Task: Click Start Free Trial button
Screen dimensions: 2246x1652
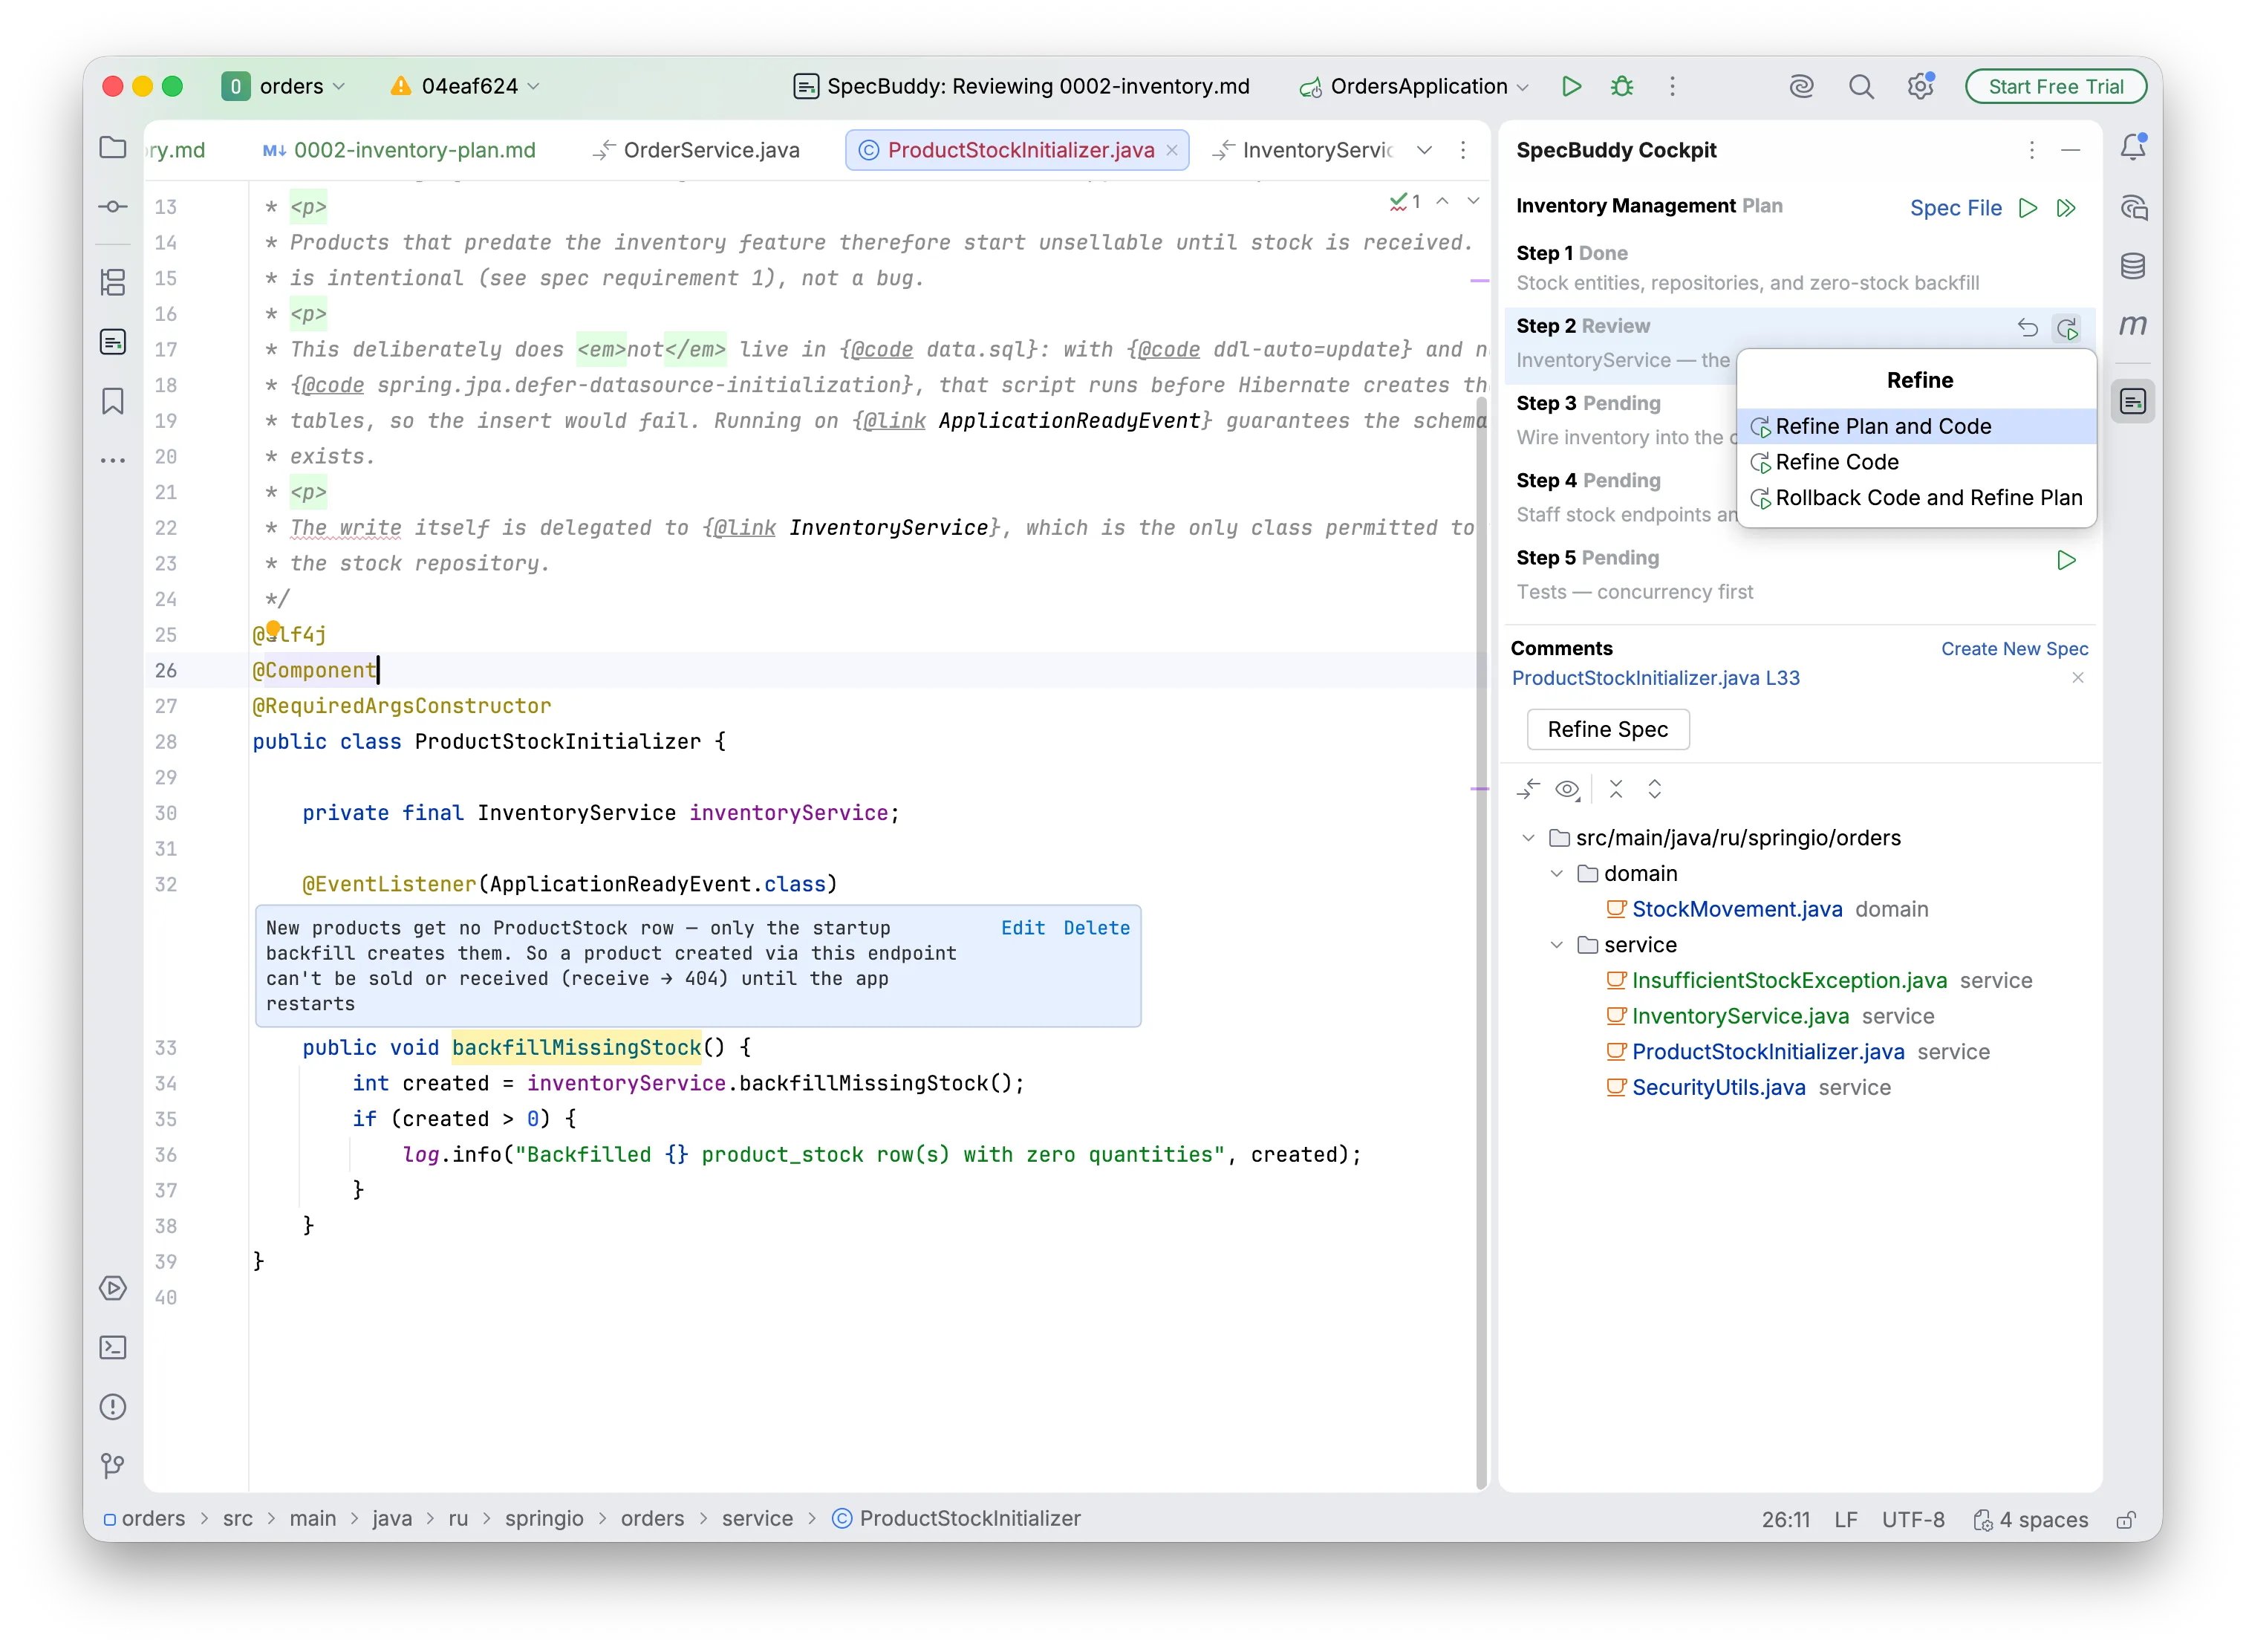Action: [x=2055, y=87]
